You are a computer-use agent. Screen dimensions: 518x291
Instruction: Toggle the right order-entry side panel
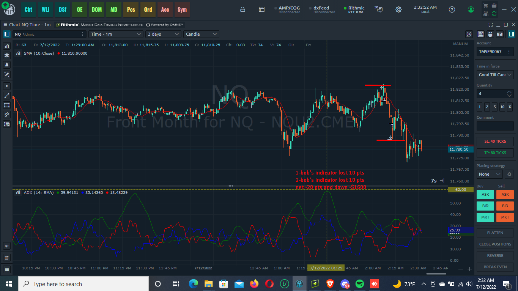[x=511, y=34]
